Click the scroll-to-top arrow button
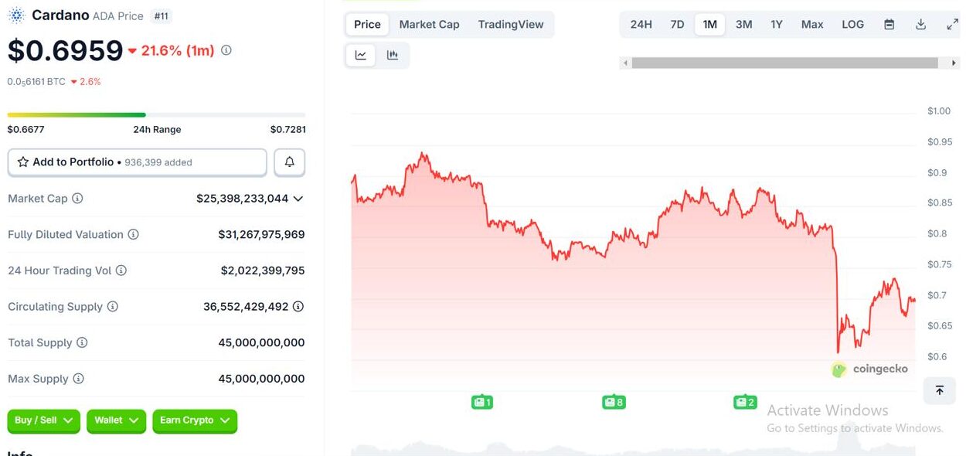The height and width of the screenshot is (456, 966). click(x=939, y=390)
